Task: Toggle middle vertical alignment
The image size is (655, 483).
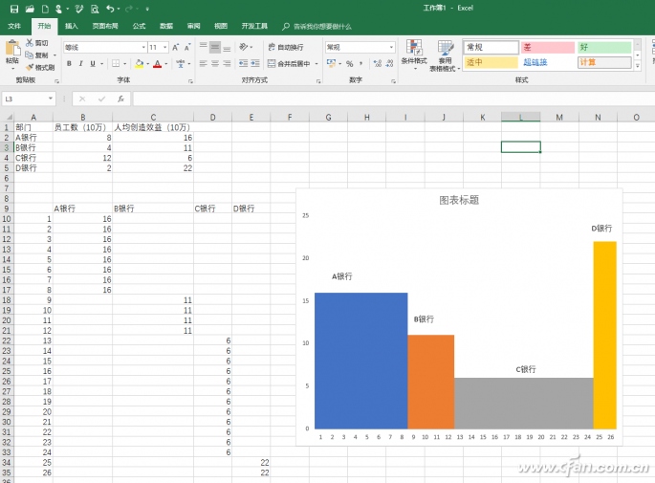Action: (x=215, y=47)
